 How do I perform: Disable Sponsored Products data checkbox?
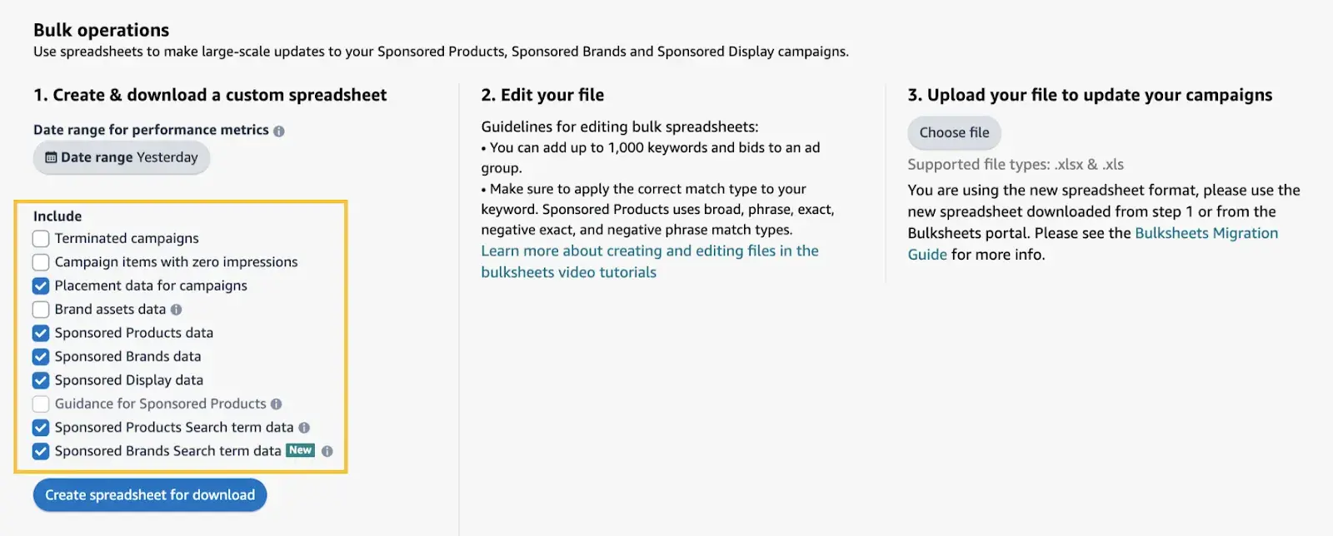[41, 333]
